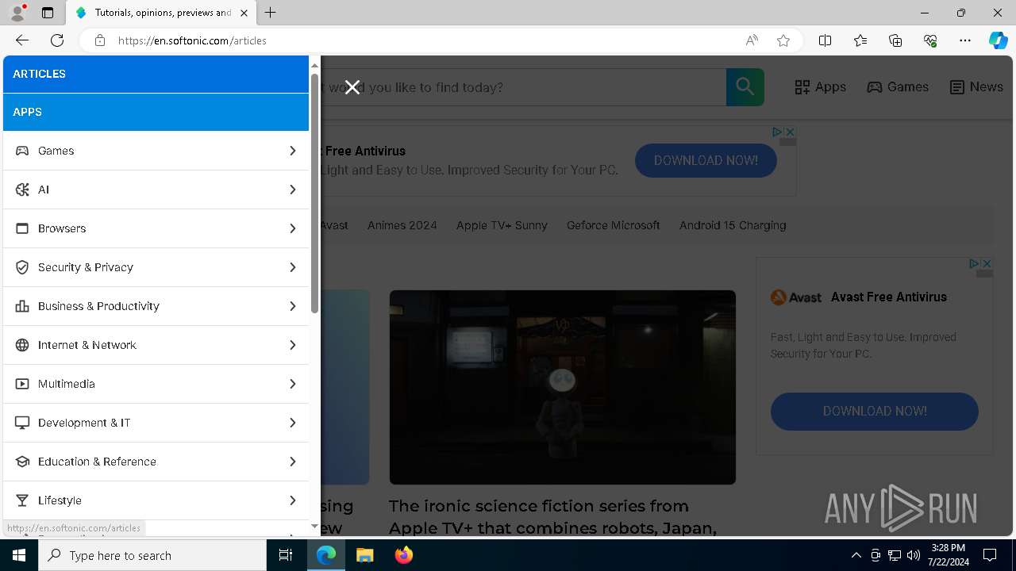The width and height of the screenshot is (1016, 571).
Task: Open the Edge profile avatar
Action: (x=17, y=13)
